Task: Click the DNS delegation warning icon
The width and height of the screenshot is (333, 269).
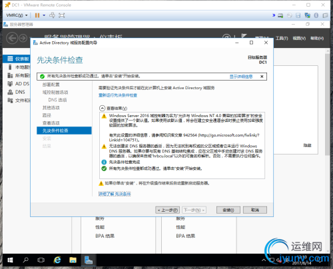Action: click(x=104, y=146)
